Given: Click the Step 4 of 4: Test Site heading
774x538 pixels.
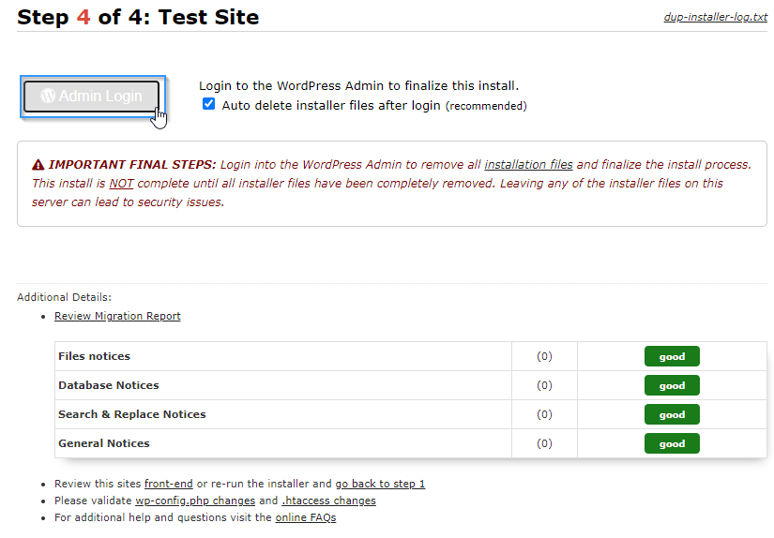Looking at the screenshot, I should 138,17.
